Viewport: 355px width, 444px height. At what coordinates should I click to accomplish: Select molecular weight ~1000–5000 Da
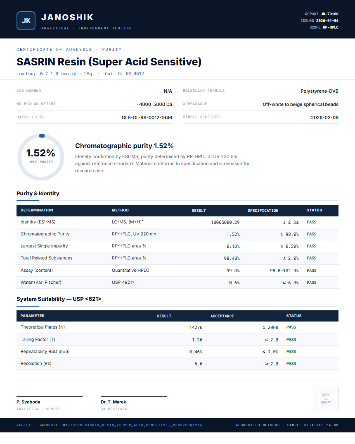click(x=154, y=104)
